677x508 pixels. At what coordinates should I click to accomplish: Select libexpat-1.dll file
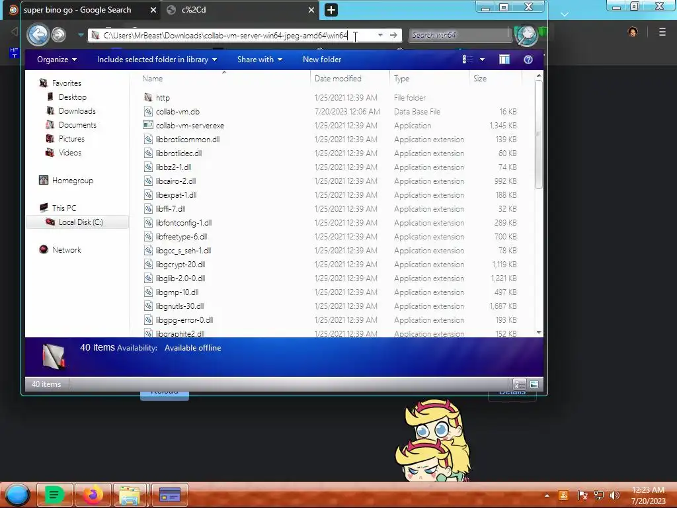pyautogui.click(x=176, y=195)
